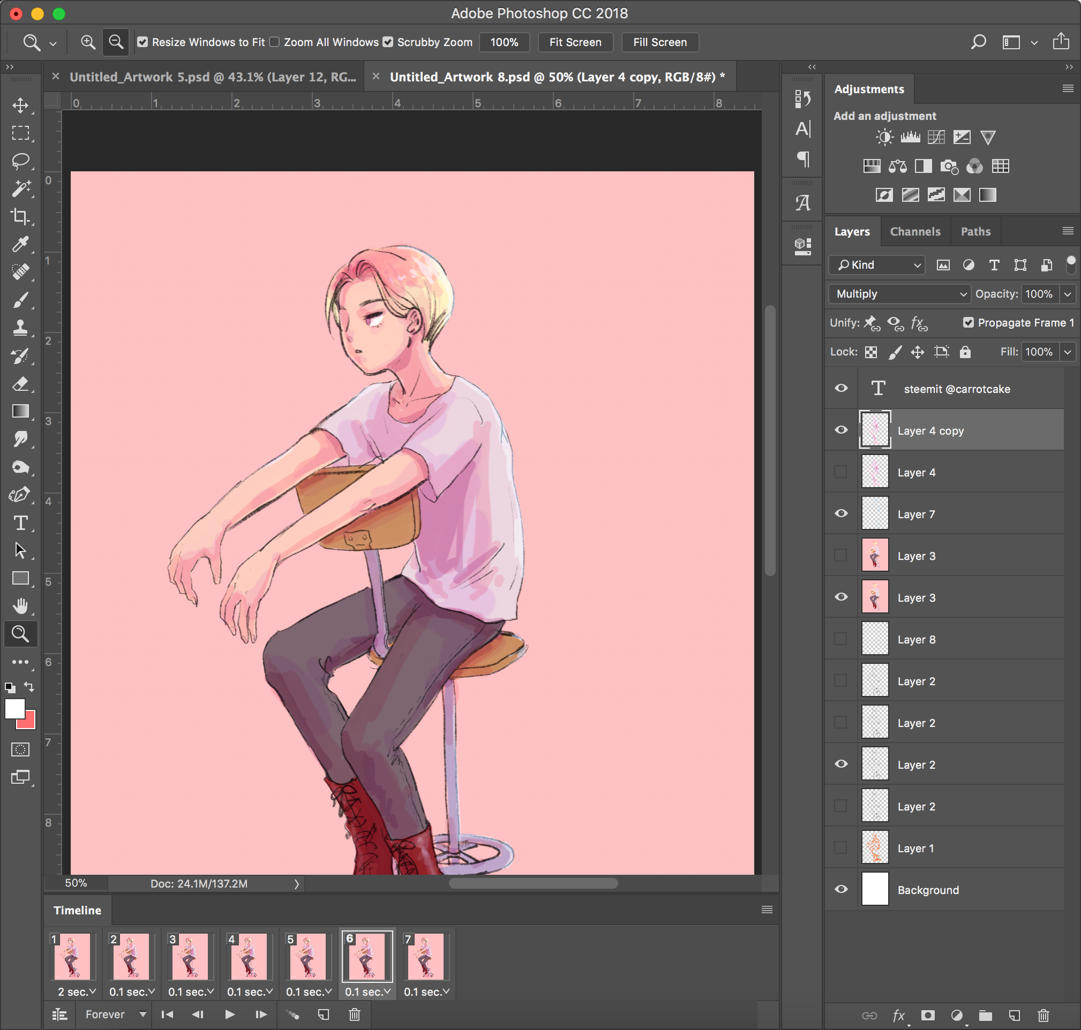Show the Layer 4 layer

841,472
